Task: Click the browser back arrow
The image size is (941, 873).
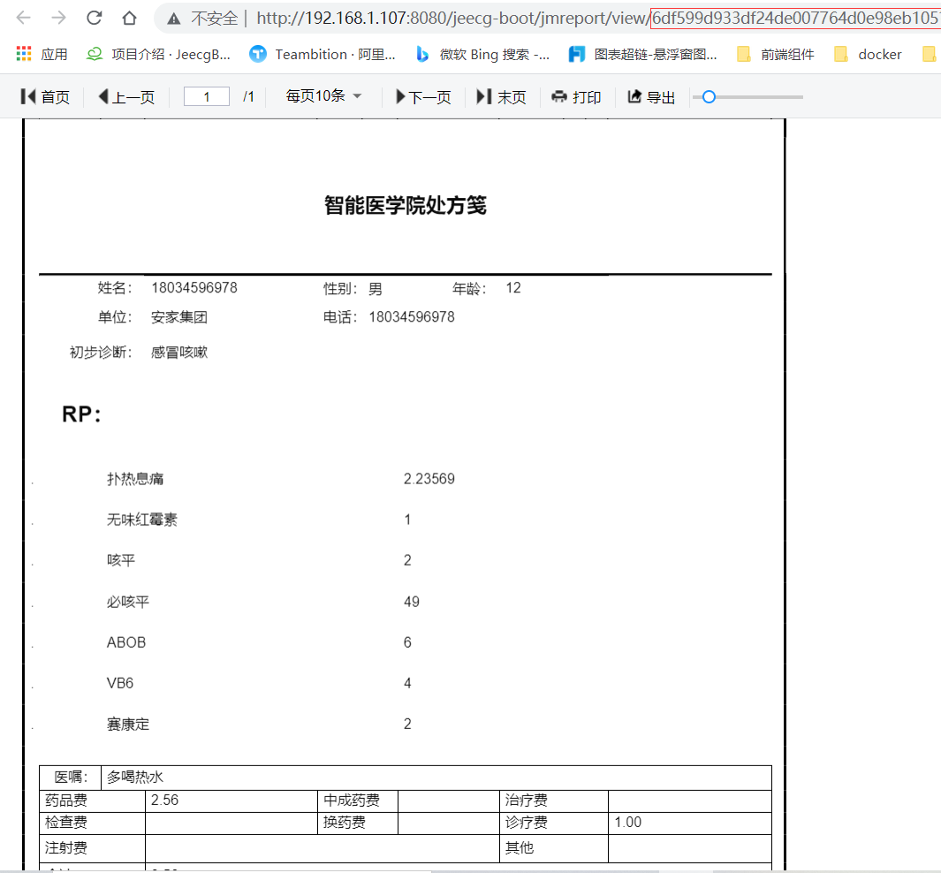Action: (23, 18)
